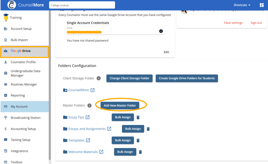The image size is (268, 164).
Task: Open the Essay Tips folder link
Action: tap(76, 117)
